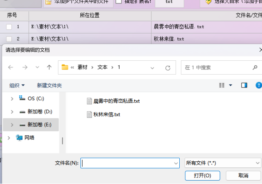Toggle the checkbox for row 2

click(x=9, y=39)
